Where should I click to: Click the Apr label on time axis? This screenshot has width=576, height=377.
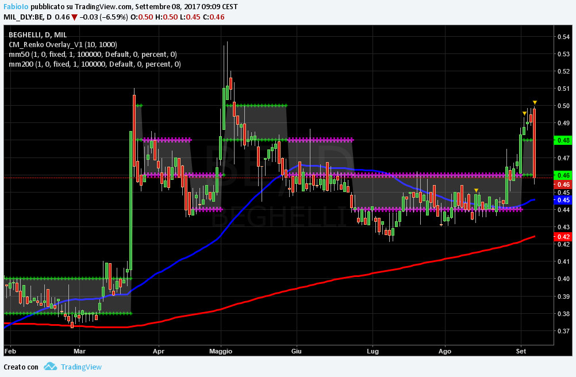(x=158, y=351)
